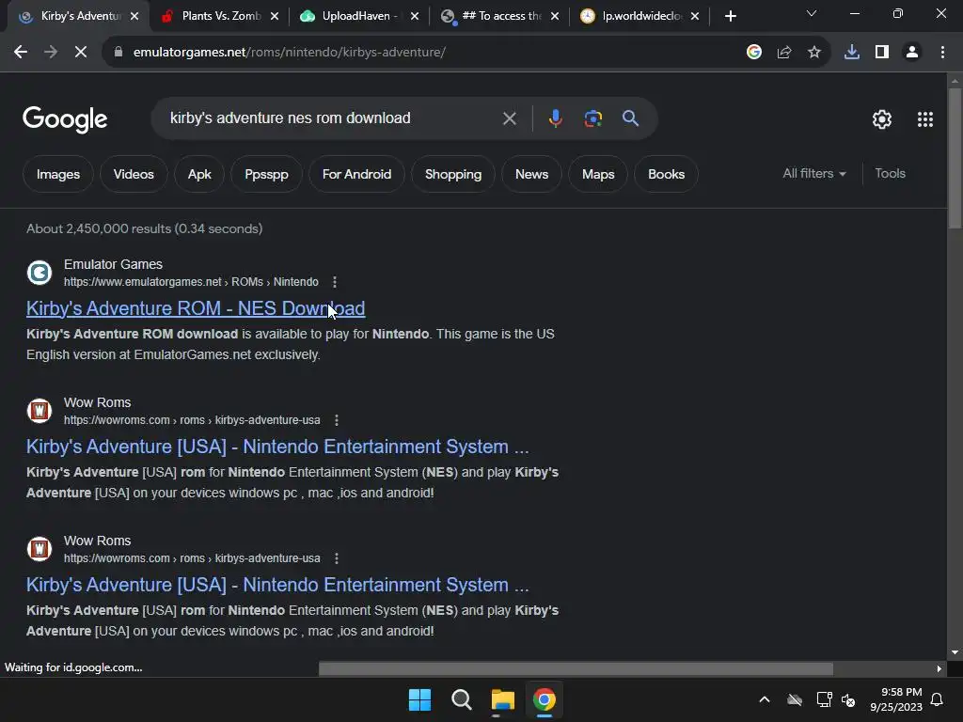963x722 pixels.
Task: Open Chrome's three-dot menu
Action: click(x=942, y=53)
